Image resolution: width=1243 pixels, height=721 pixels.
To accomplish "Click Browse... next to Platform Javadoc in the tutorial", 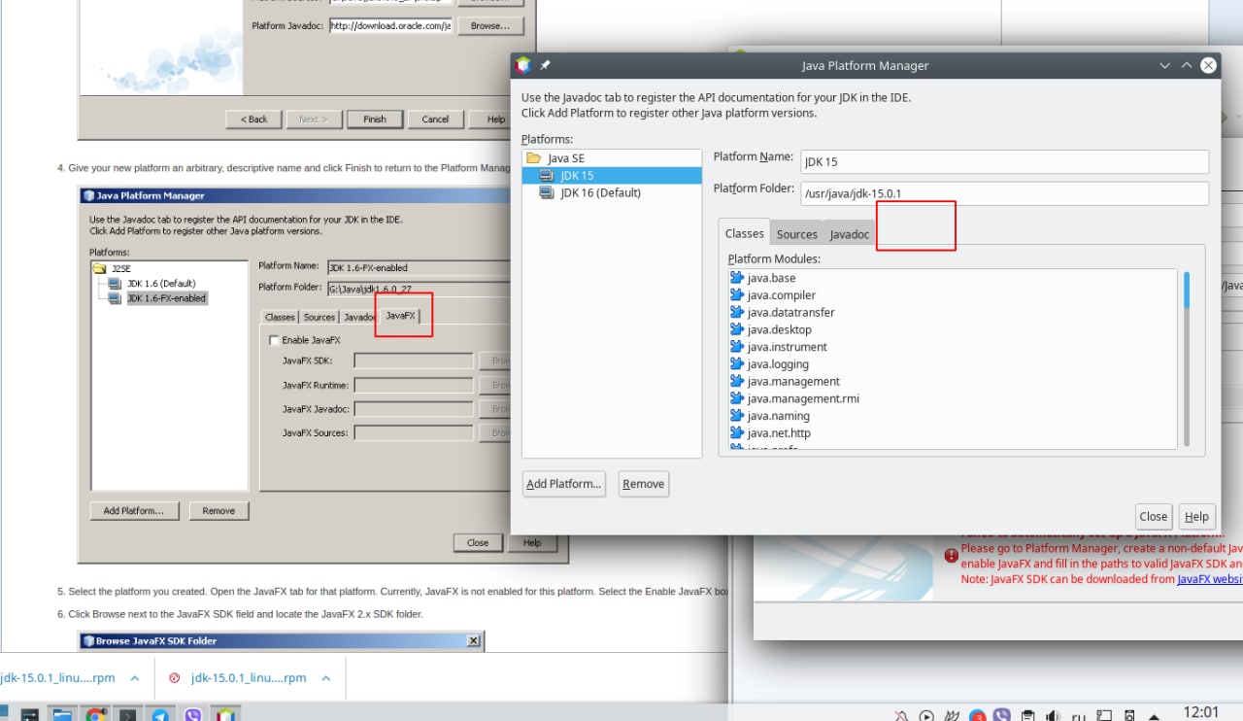I will [x=490, y=26].
